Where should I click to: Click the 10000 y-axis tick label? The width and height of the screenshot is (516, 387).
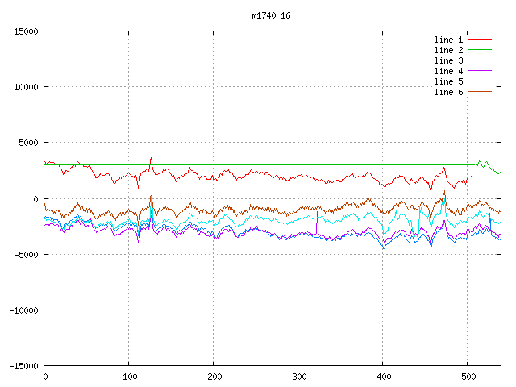[x=26, y=87]
